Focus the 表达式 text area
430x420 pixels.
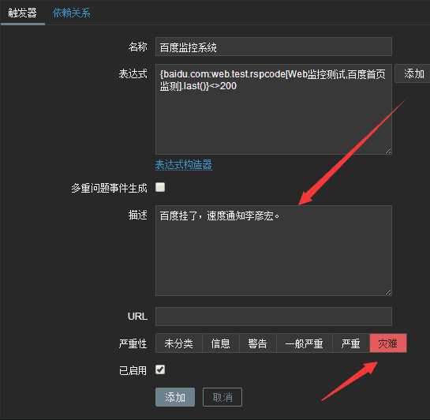point(274,109)
